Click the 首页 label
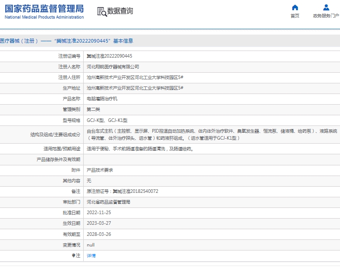Screen dimensions: 340x270 pyautogui.click(x=295, y=16)
